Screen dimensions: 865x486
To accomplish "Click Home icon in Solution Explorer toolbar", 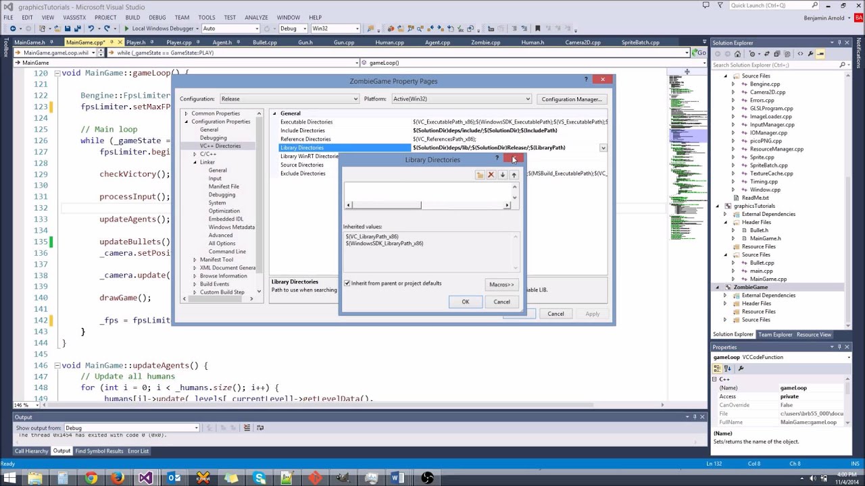I will coord(737,54).
